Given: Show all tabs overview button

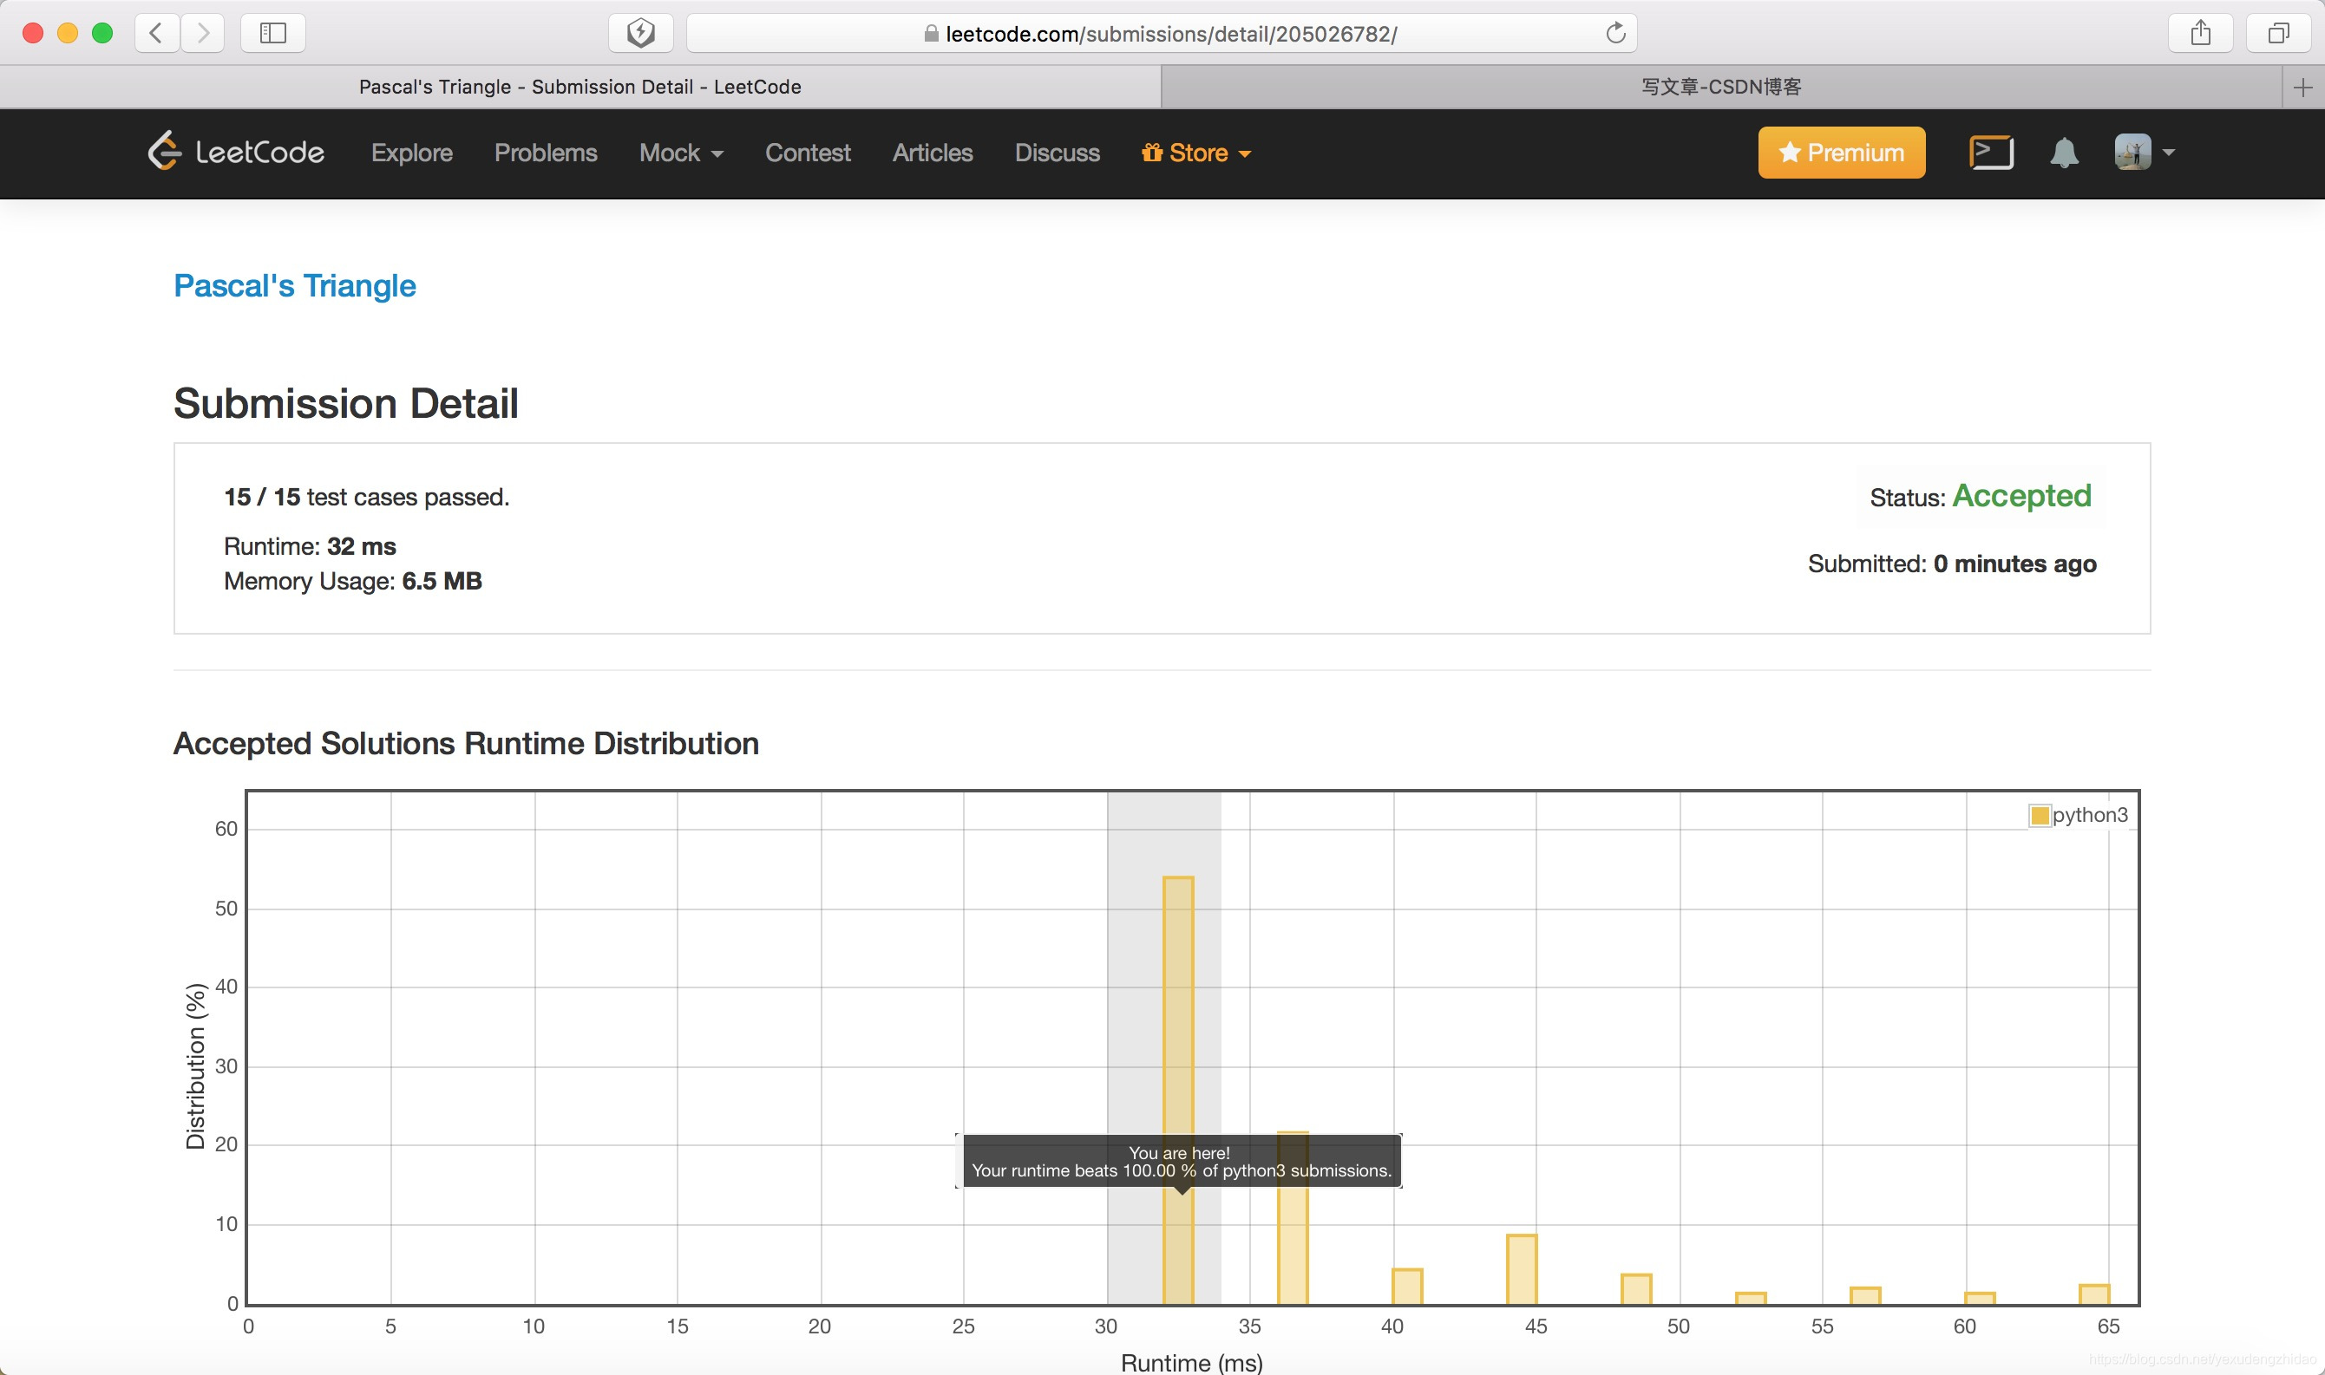Looking at the screenshot, I should tap(2278, 33).
